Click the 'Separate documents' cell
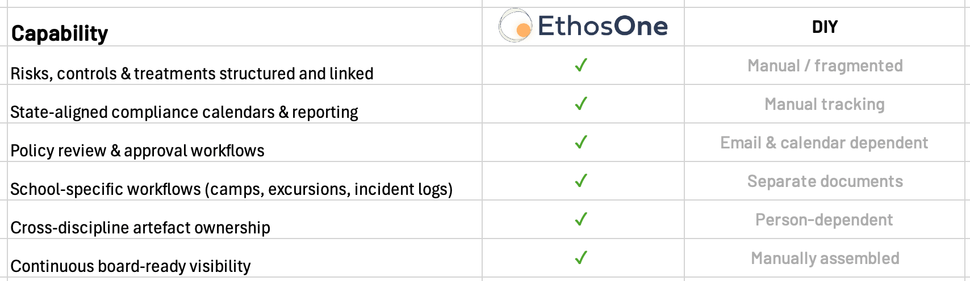Image resolution: width=970 pixels, height=281 pixels. pos(825,181)
